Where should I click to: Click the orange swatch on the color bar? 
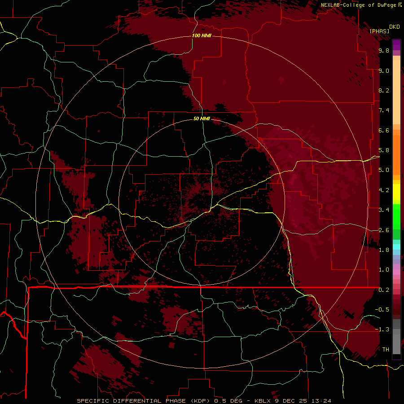(x=396, y=154)
